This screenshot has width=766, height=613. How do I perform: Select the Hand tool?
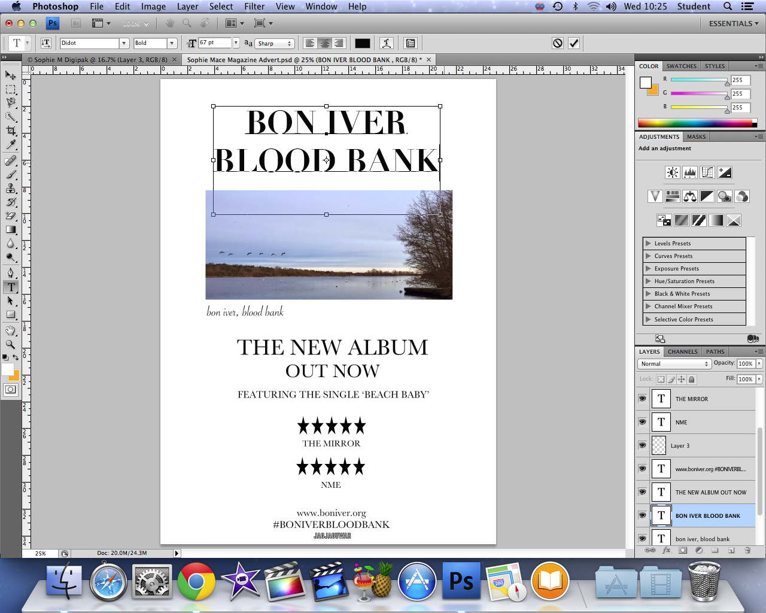pyautogui.click(x=11, y=330)
